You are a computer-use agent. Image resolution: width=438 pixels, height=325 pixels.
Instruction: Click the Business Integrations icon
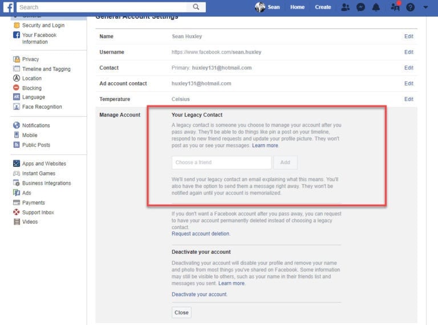pos(17,183)
